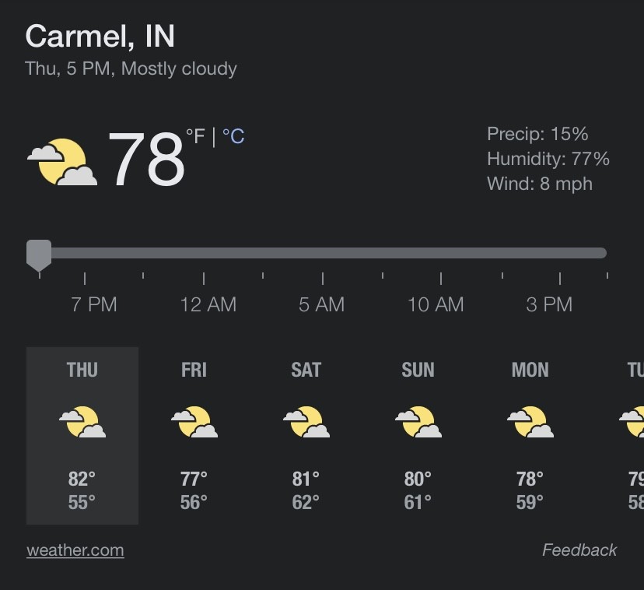Select the THU forecast day
This screenshot has width=644, height=590.
coord(82,370)
